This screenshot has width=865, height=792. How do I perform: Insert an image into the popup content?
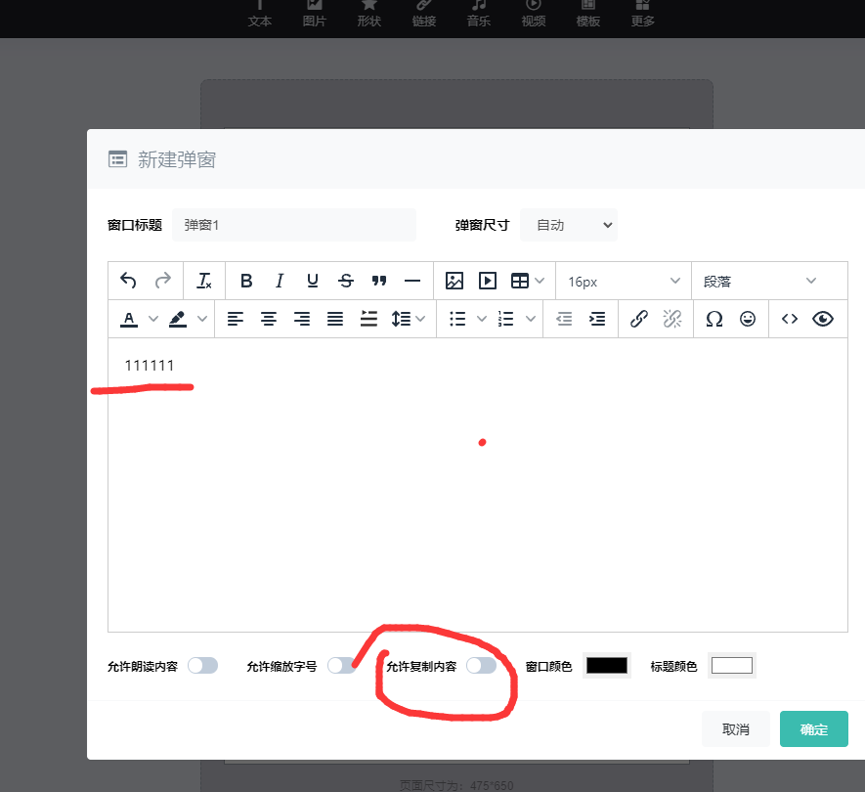coord(454,281)
